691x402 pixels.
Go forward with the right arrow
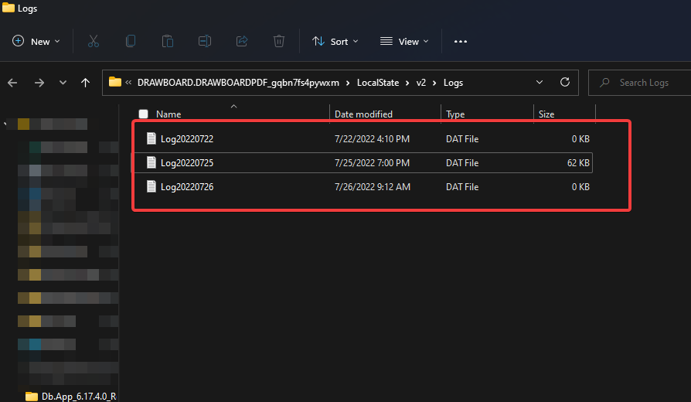tap(39, 83)
